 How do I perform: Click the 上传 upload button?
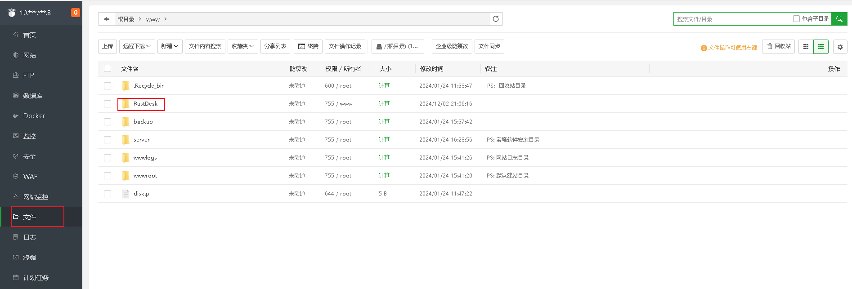click(108, 46)
